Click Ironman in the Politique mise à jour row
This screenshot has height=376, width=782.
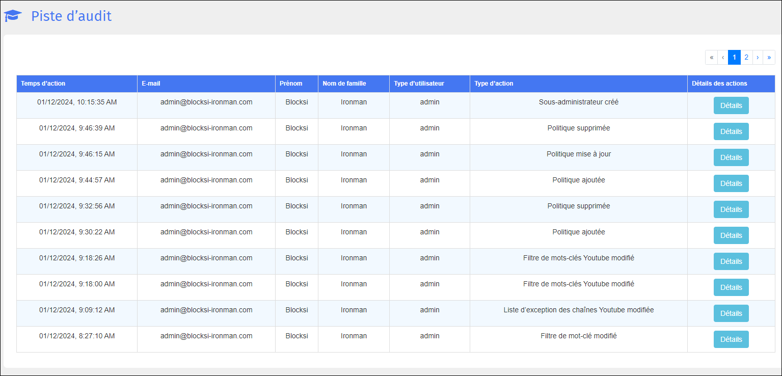[x=354, y=154]
